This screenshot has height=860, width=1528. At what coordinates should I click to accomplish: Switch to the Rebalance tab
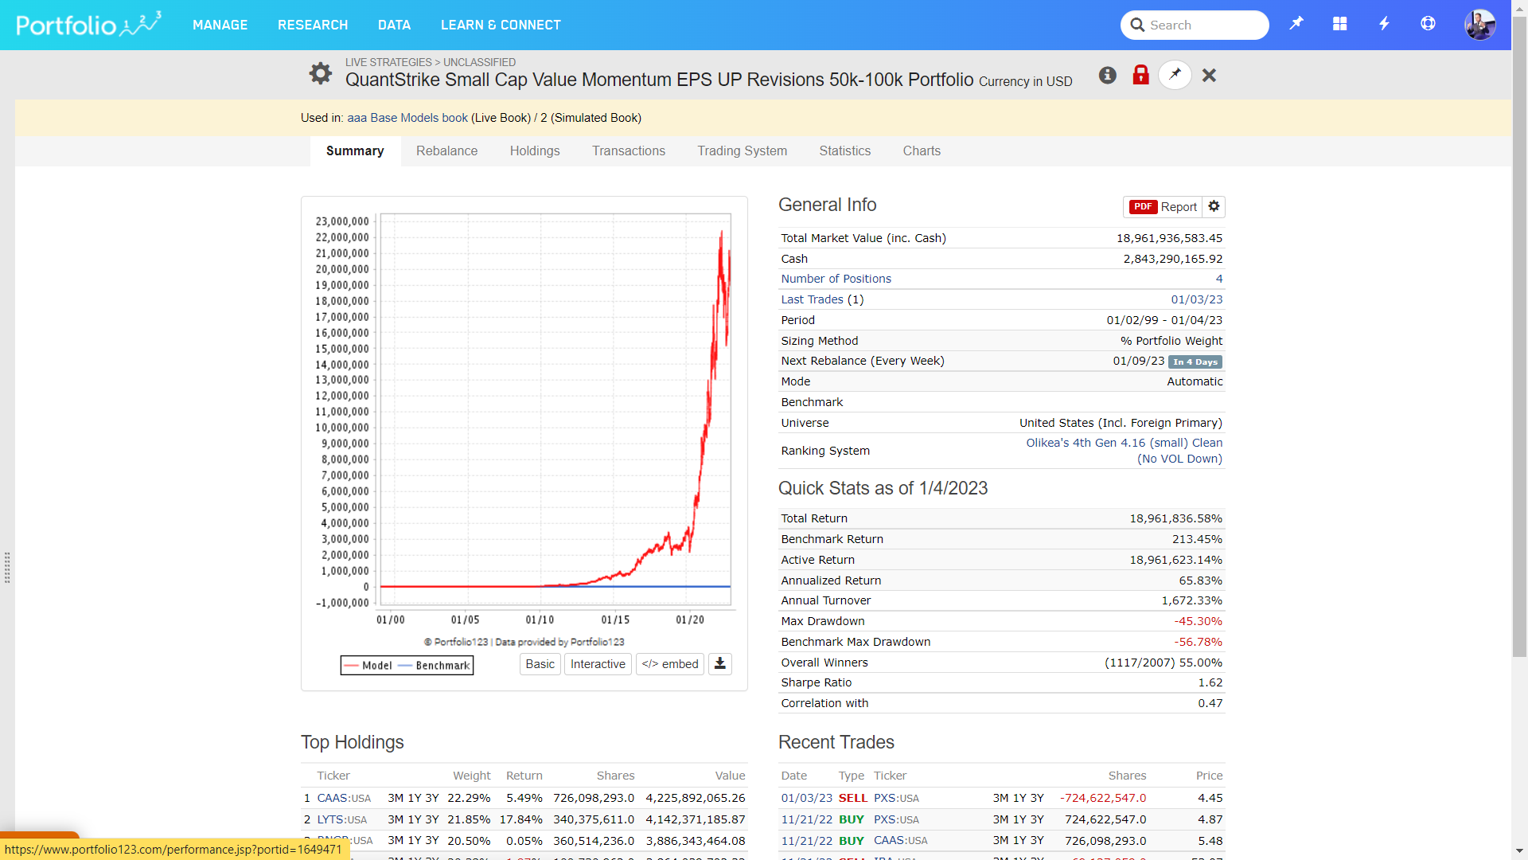pos(446,150)
